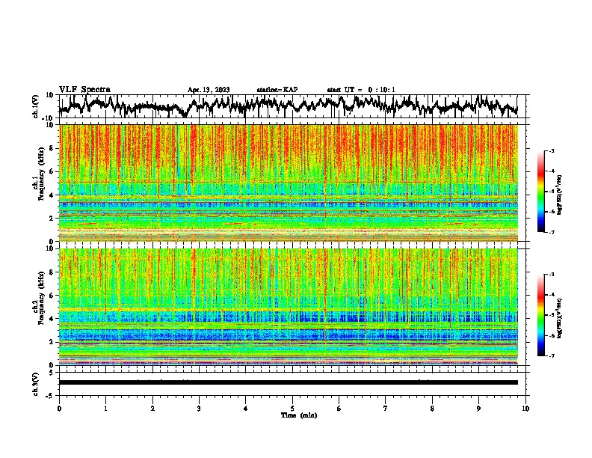Click time axis tick label "1"
Viewport: 592px width, 458px height.
coord(105,409)
